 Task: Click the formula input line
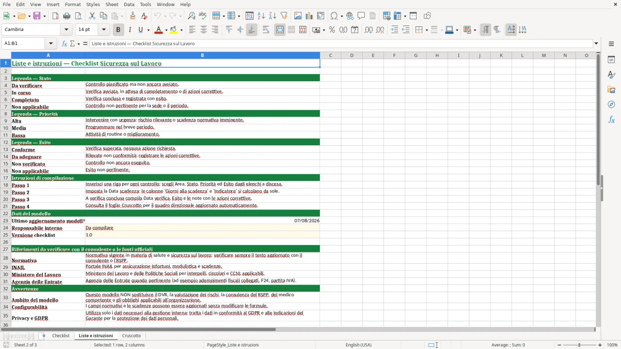342,44
